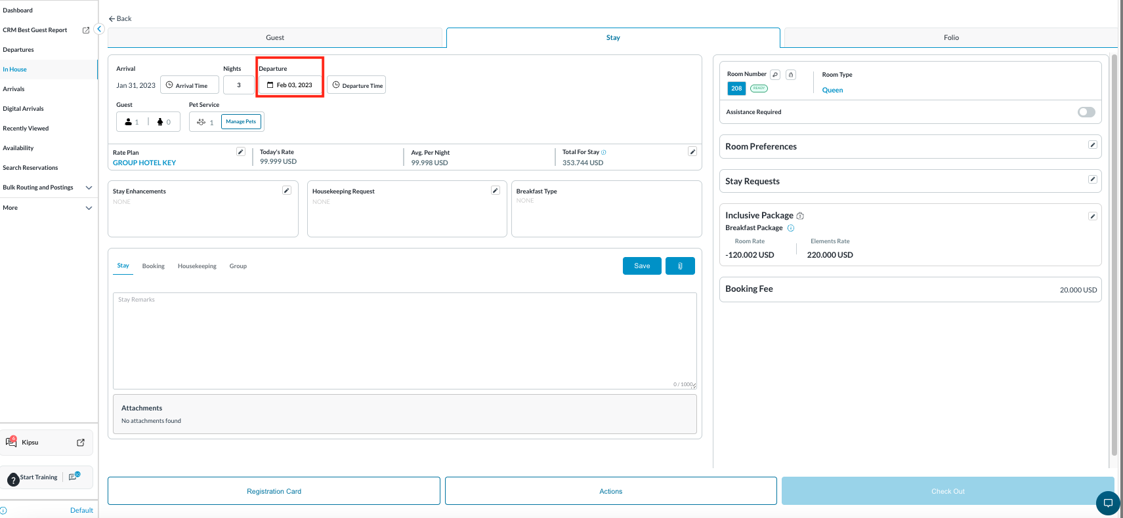Open the Departure date picker
The image size is (1123, 518).
pyautogui.click(x=290, y=85)
